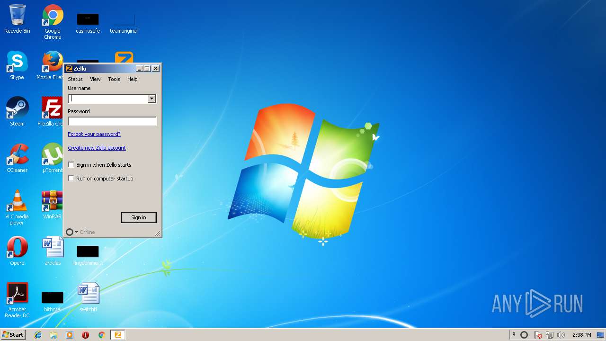Open the View menu in Zello
Screen dimensions: 606x341
pos(95,79)
